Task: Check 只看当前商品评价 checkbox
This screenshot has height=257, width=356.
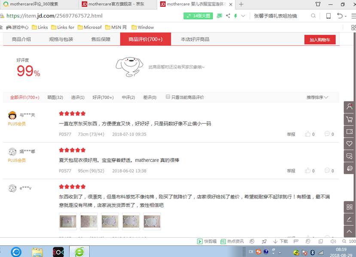Action: click(168, 97)
